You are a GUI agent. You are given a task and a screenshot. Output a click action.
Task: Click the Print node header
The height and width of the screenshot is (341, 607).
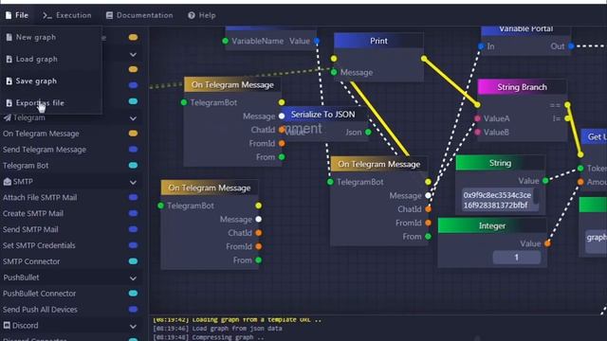click(x=378, y=41)
